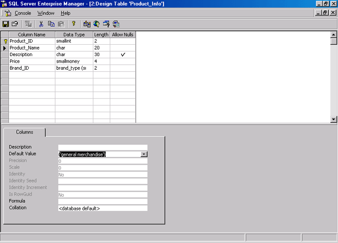
Task: Toggle Allow Nulls for Brand_ID row
Action: (x=123, y=68)
